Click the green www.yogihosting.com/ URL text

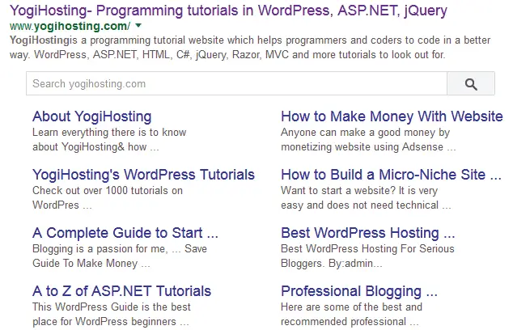pyautogui.click(x=70, y=26)
